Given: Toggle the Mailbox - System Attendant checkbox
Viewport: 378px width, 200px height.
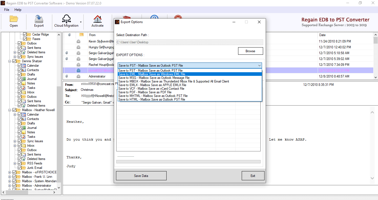Looking at the screenshot, I should [14, 181].
